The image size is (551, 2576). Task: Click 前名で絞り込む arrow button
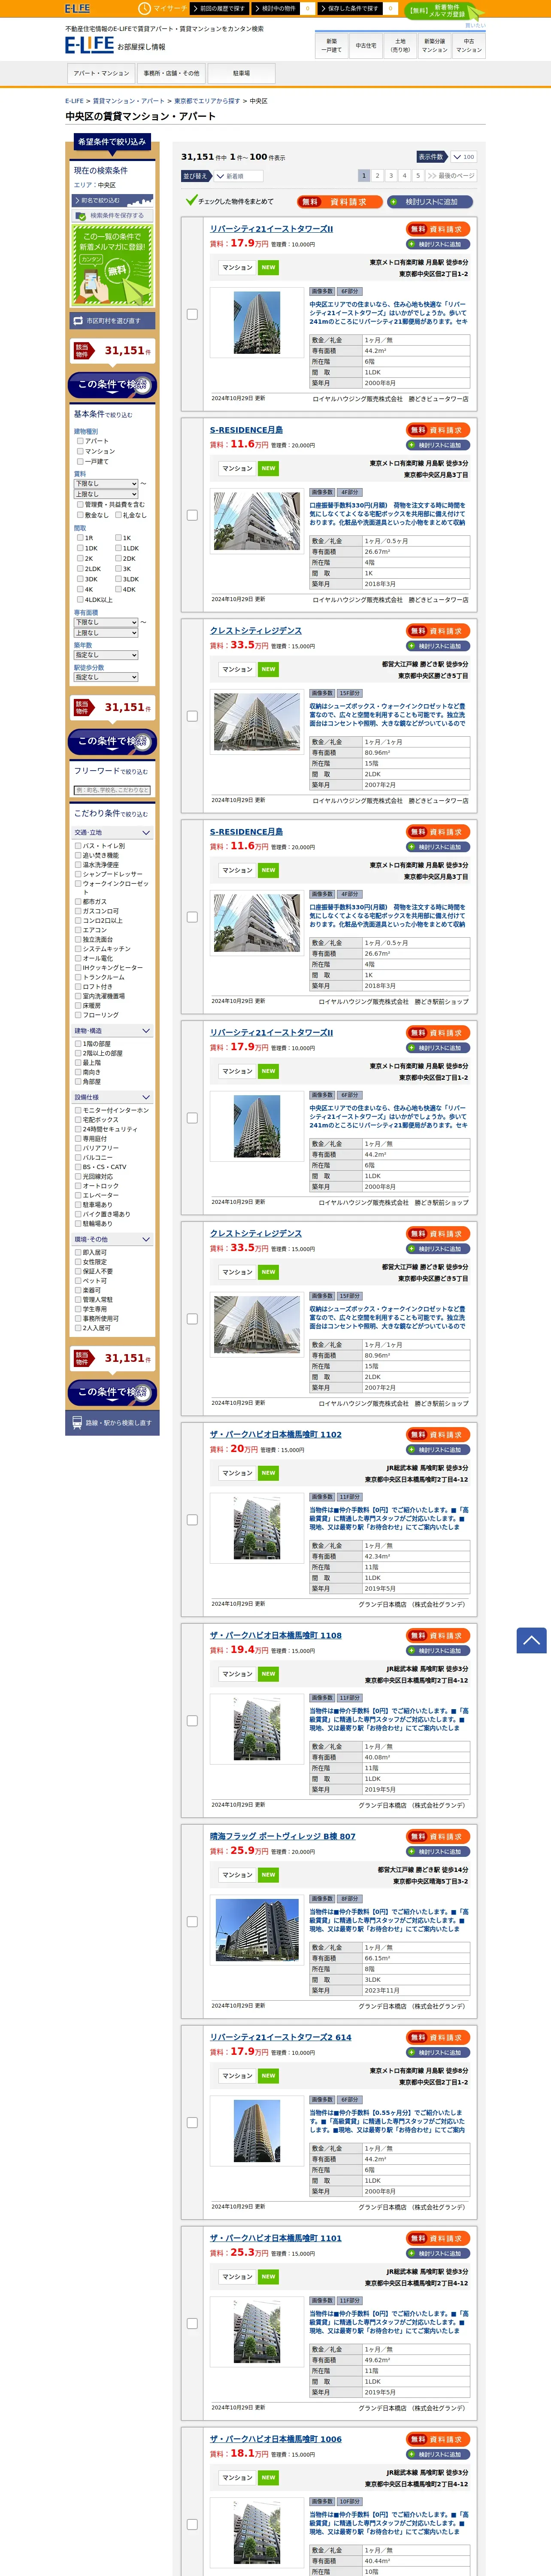pos(112,200)
